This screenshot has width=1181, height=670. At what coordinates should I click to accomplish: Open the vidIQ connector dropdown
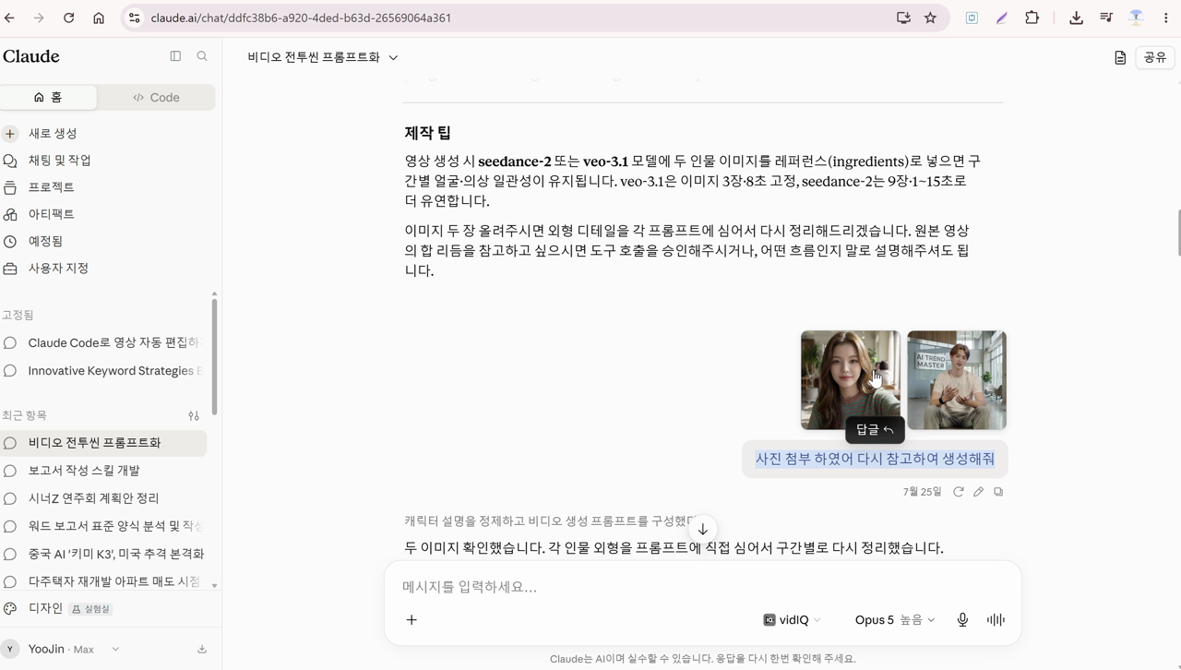(792, 620)
